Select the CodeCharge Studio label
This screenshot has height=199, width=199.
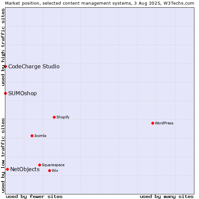(x=34, y=67)
